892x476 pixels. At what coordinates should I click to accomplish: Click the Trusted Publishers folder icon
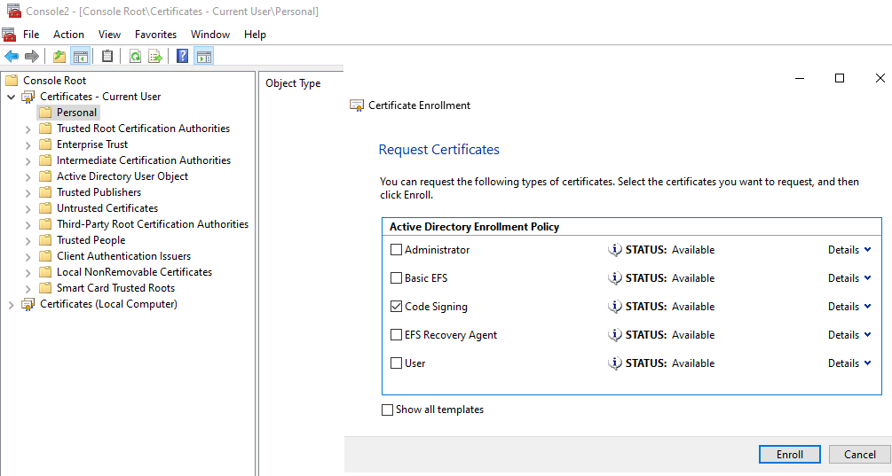click(45, 192)
